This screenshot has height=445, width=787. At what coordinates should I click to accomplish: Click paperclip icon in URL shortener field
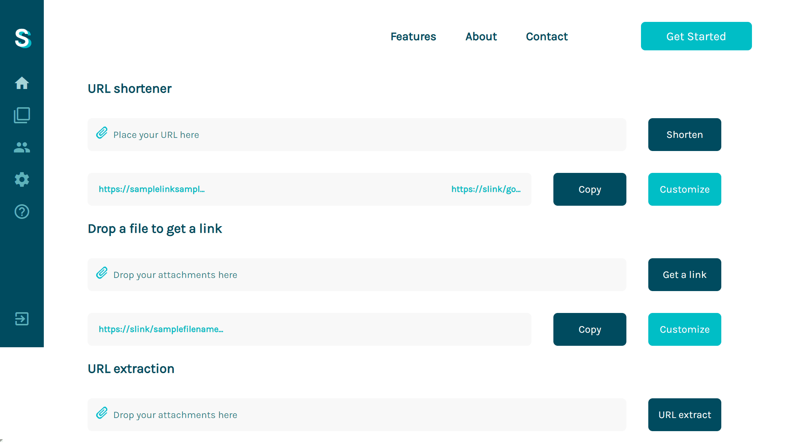tap(102, 133)
